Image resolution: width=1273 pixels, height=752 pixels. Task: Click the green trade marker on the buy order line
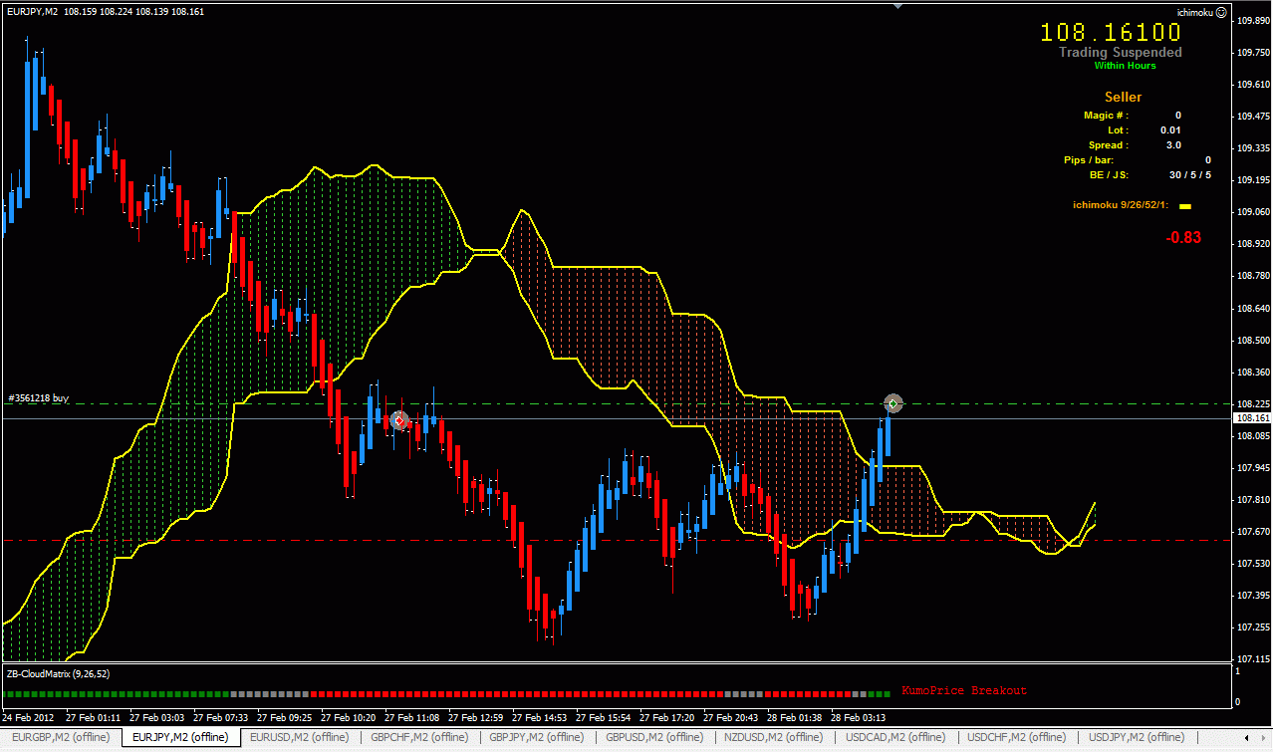893,402
